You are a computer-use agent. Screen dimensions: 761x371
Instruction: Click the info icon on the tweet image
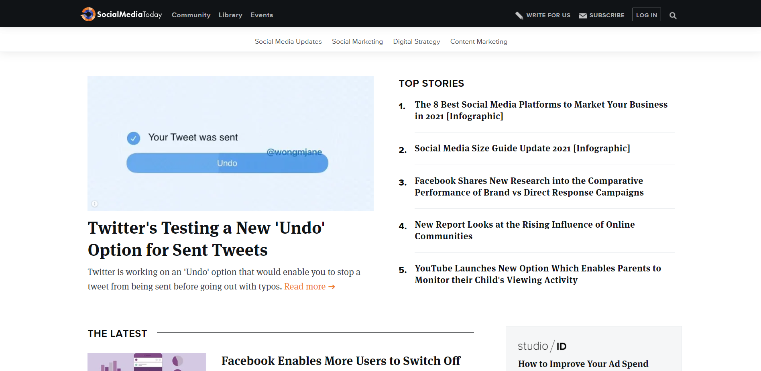(x=95, y=204)
